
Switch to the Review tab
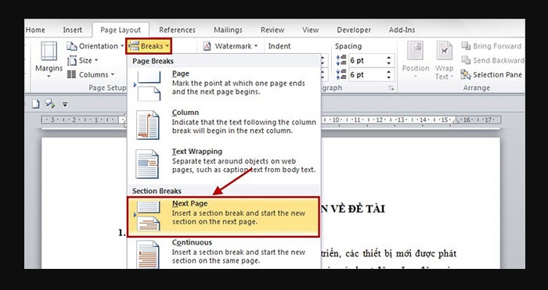[x=272, y=30]
